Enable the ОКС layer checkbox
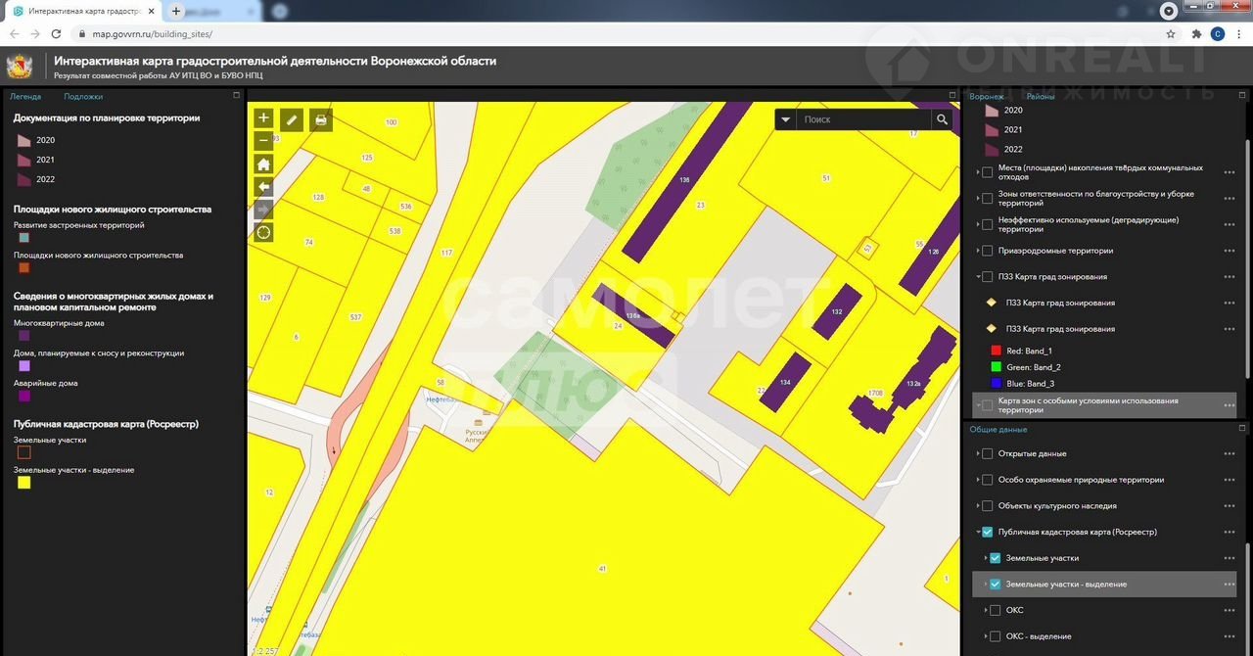1253x656 pixels. pyautogui.click(x=996, y=610)
